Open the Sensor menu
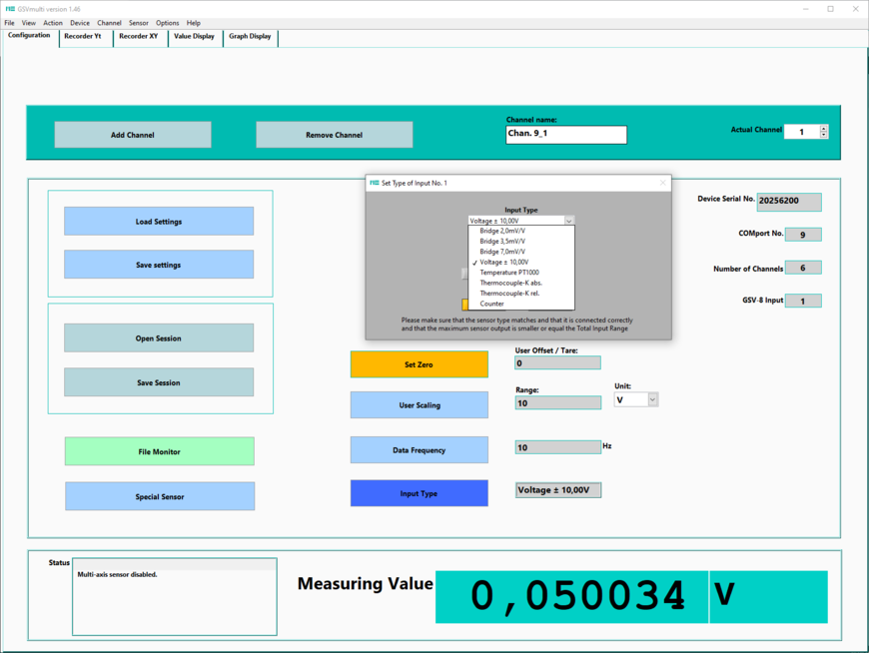Screen dimensions: 869x653 click(139, 23)
